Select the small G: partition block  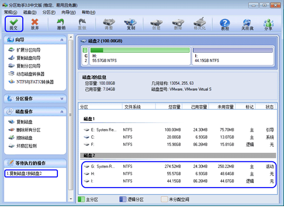coord(85,56)
